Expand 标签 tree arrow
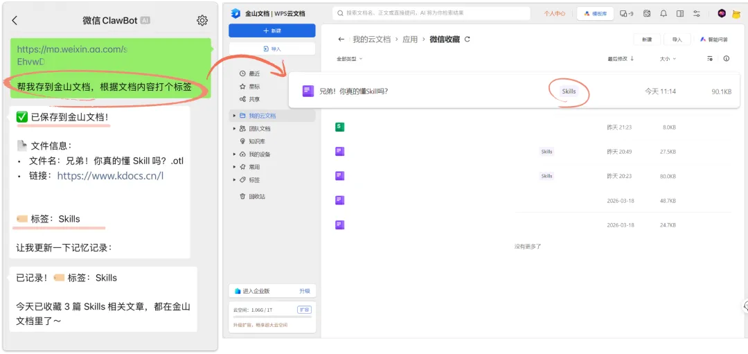 (234, 180)
